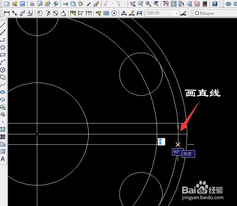Viewport: 237px width, 206px height.
Task: Select the Polygon tool
Action: tap(3, 47)
